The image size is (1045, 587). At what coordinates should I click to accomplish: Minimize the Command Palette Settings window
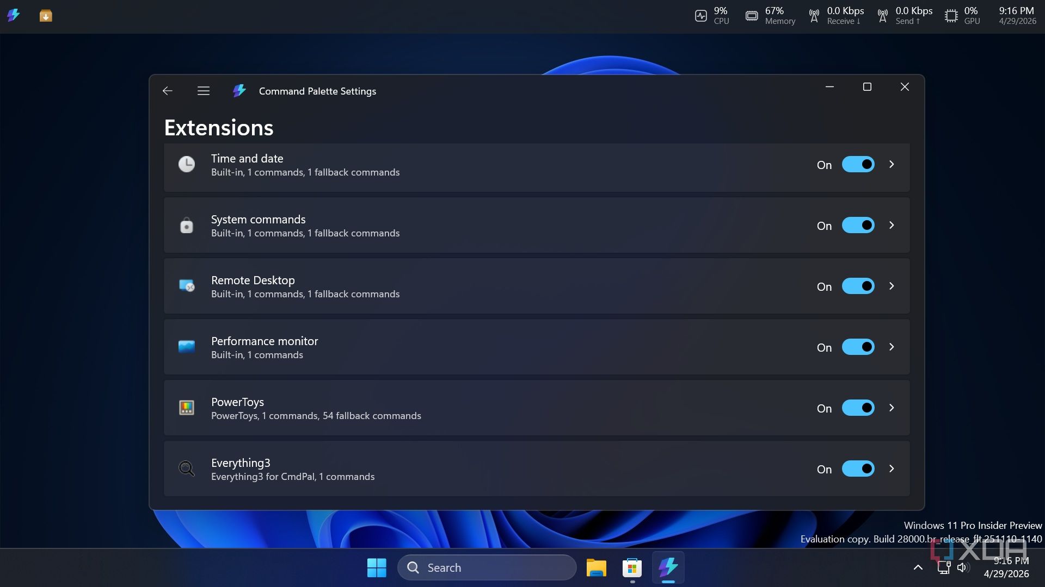[x=830, y=87]
